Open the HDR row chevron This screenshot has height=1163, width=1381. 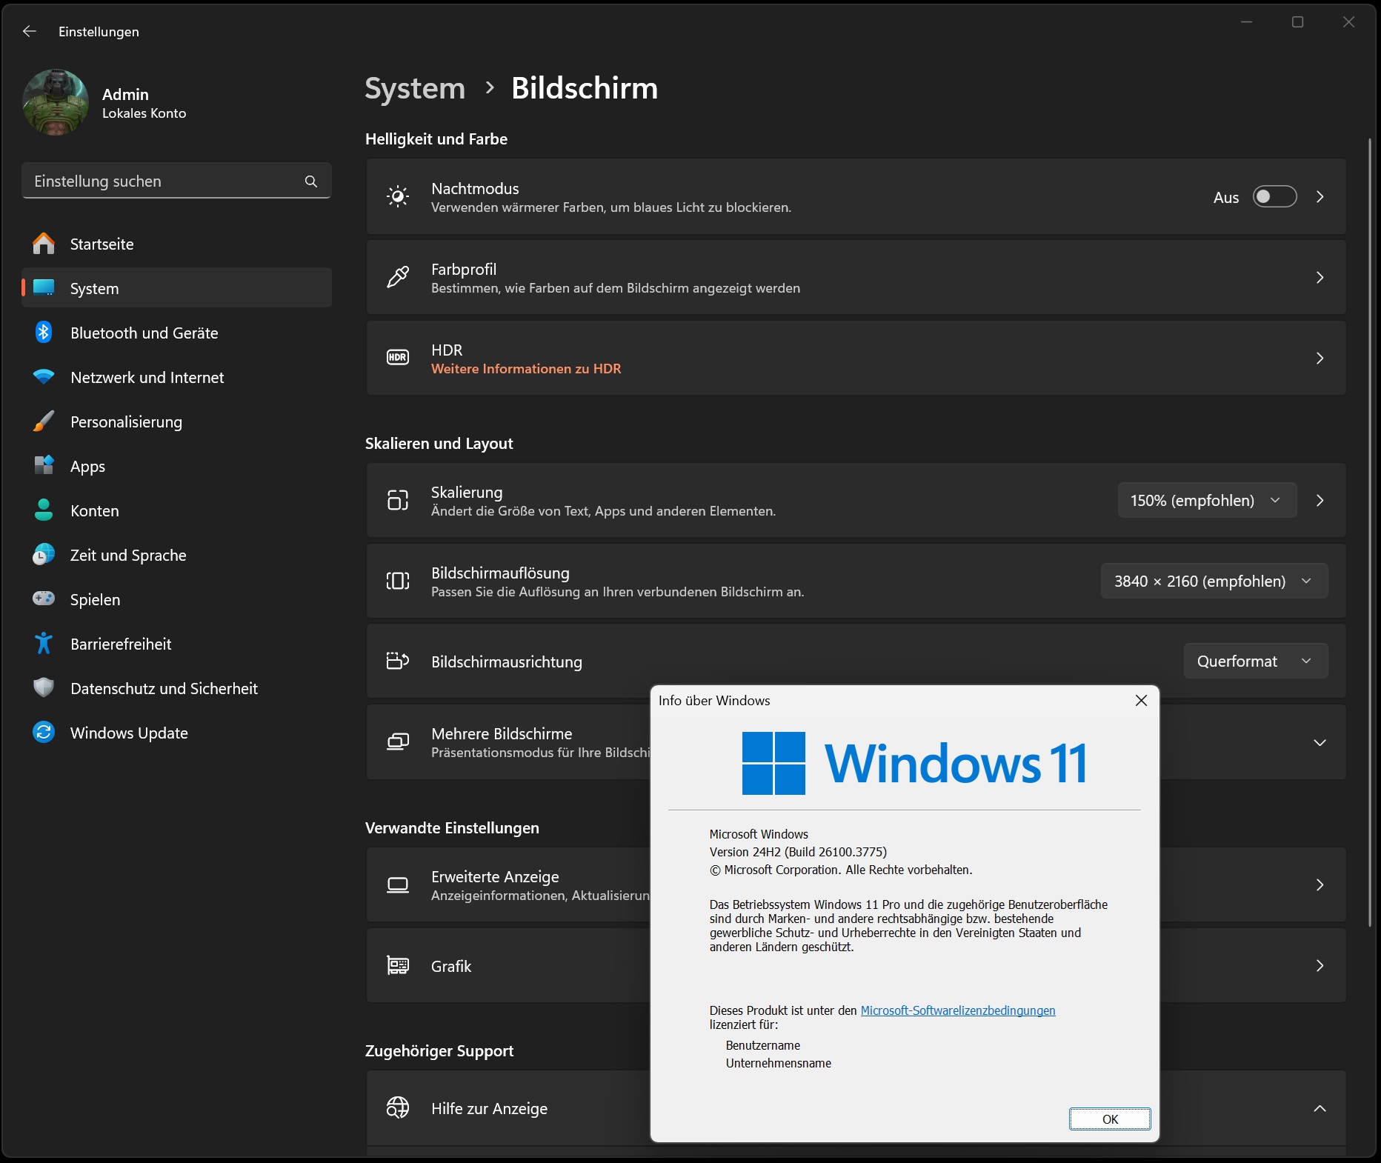click(x=1320, y=359)
